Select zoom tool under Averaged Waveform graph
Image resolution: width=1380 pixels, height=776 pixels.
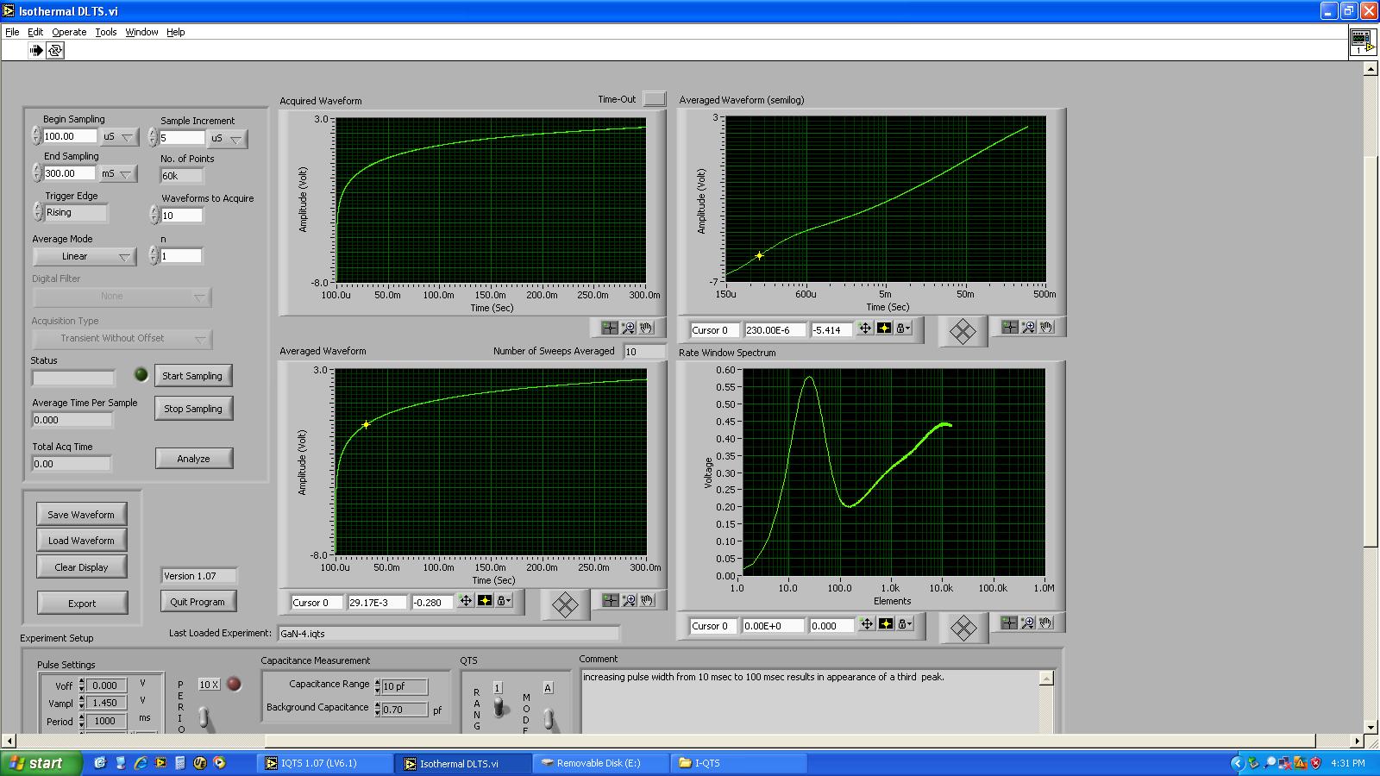point(630,600)
